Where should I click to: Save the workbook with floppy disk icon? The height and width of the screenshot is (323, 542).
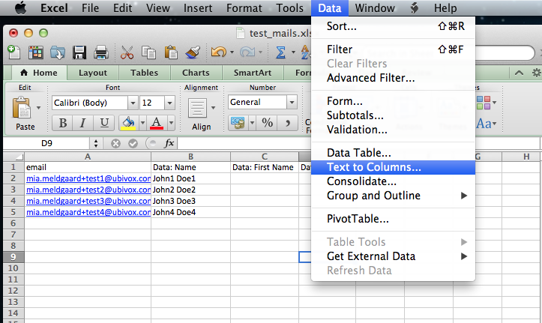tap(79, 52)
